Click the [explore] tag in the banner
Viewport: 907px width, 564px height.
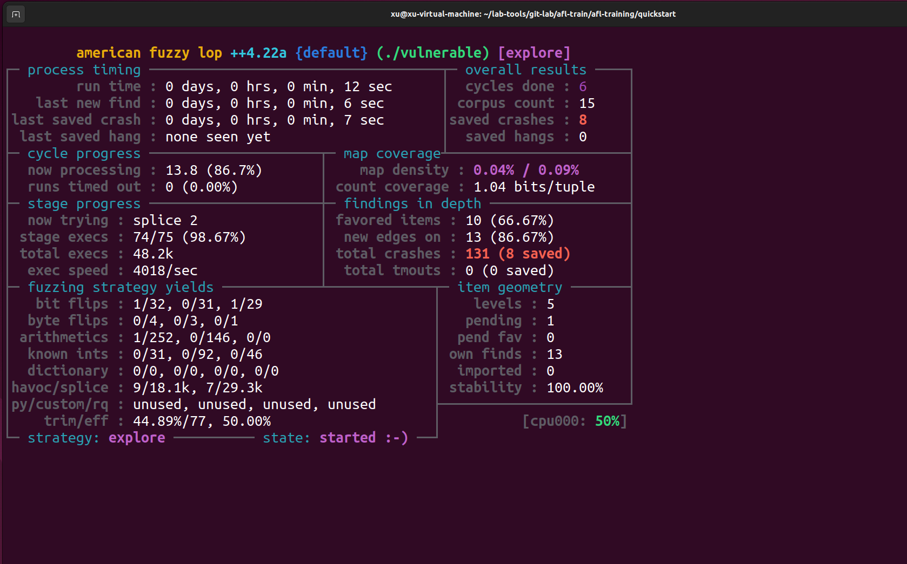click(x=534, y=53)
